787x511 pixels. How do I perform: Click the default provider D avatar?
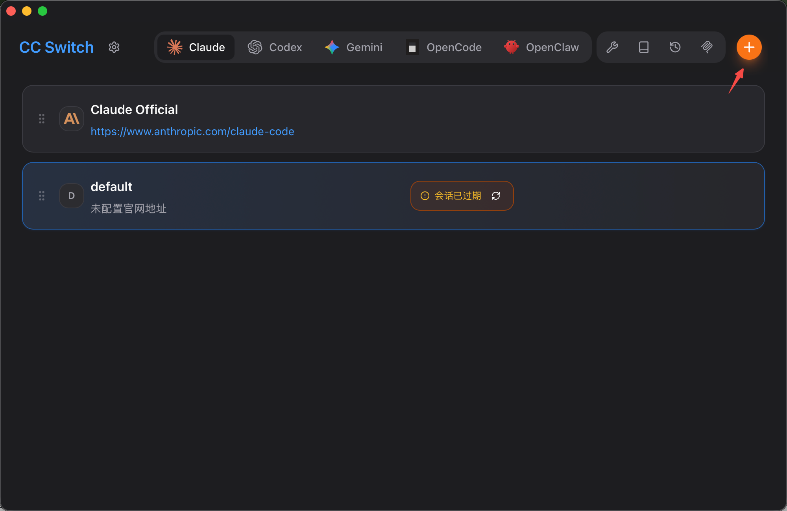click(x=72, y=196)
